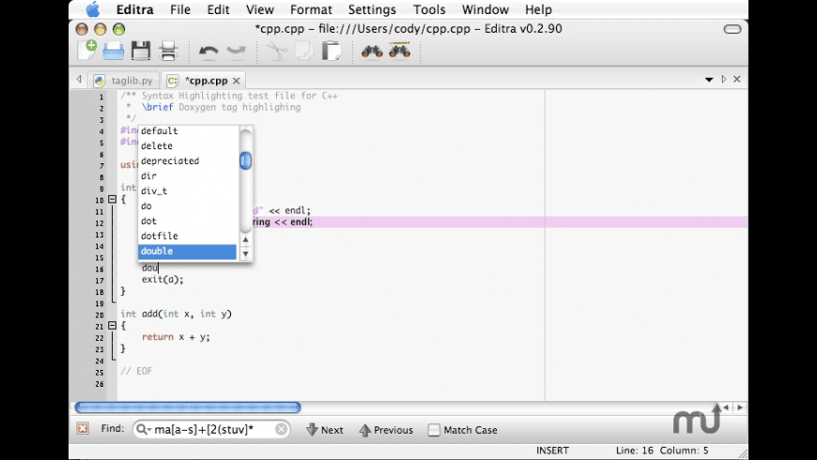Open the File menu

tap(179, 9)
